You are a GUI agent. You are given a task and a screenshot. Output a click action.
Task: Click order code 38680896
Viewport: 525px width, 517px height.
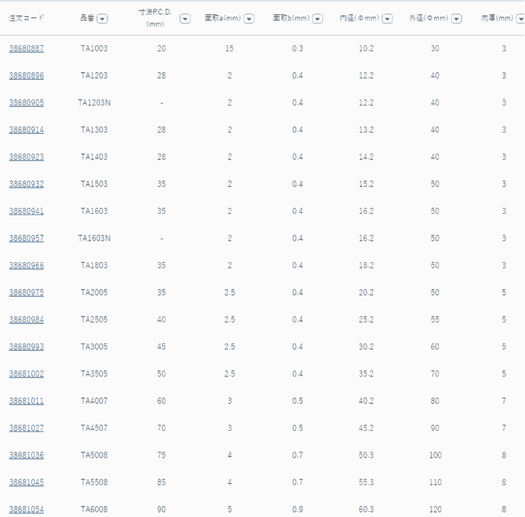tap(26, 76)
